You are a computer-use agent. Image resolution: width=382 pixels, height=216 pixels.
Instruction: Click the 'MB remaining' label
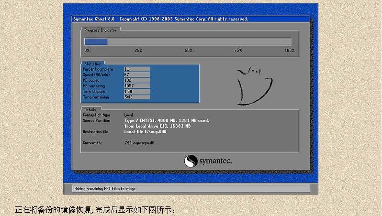[94, 86]
